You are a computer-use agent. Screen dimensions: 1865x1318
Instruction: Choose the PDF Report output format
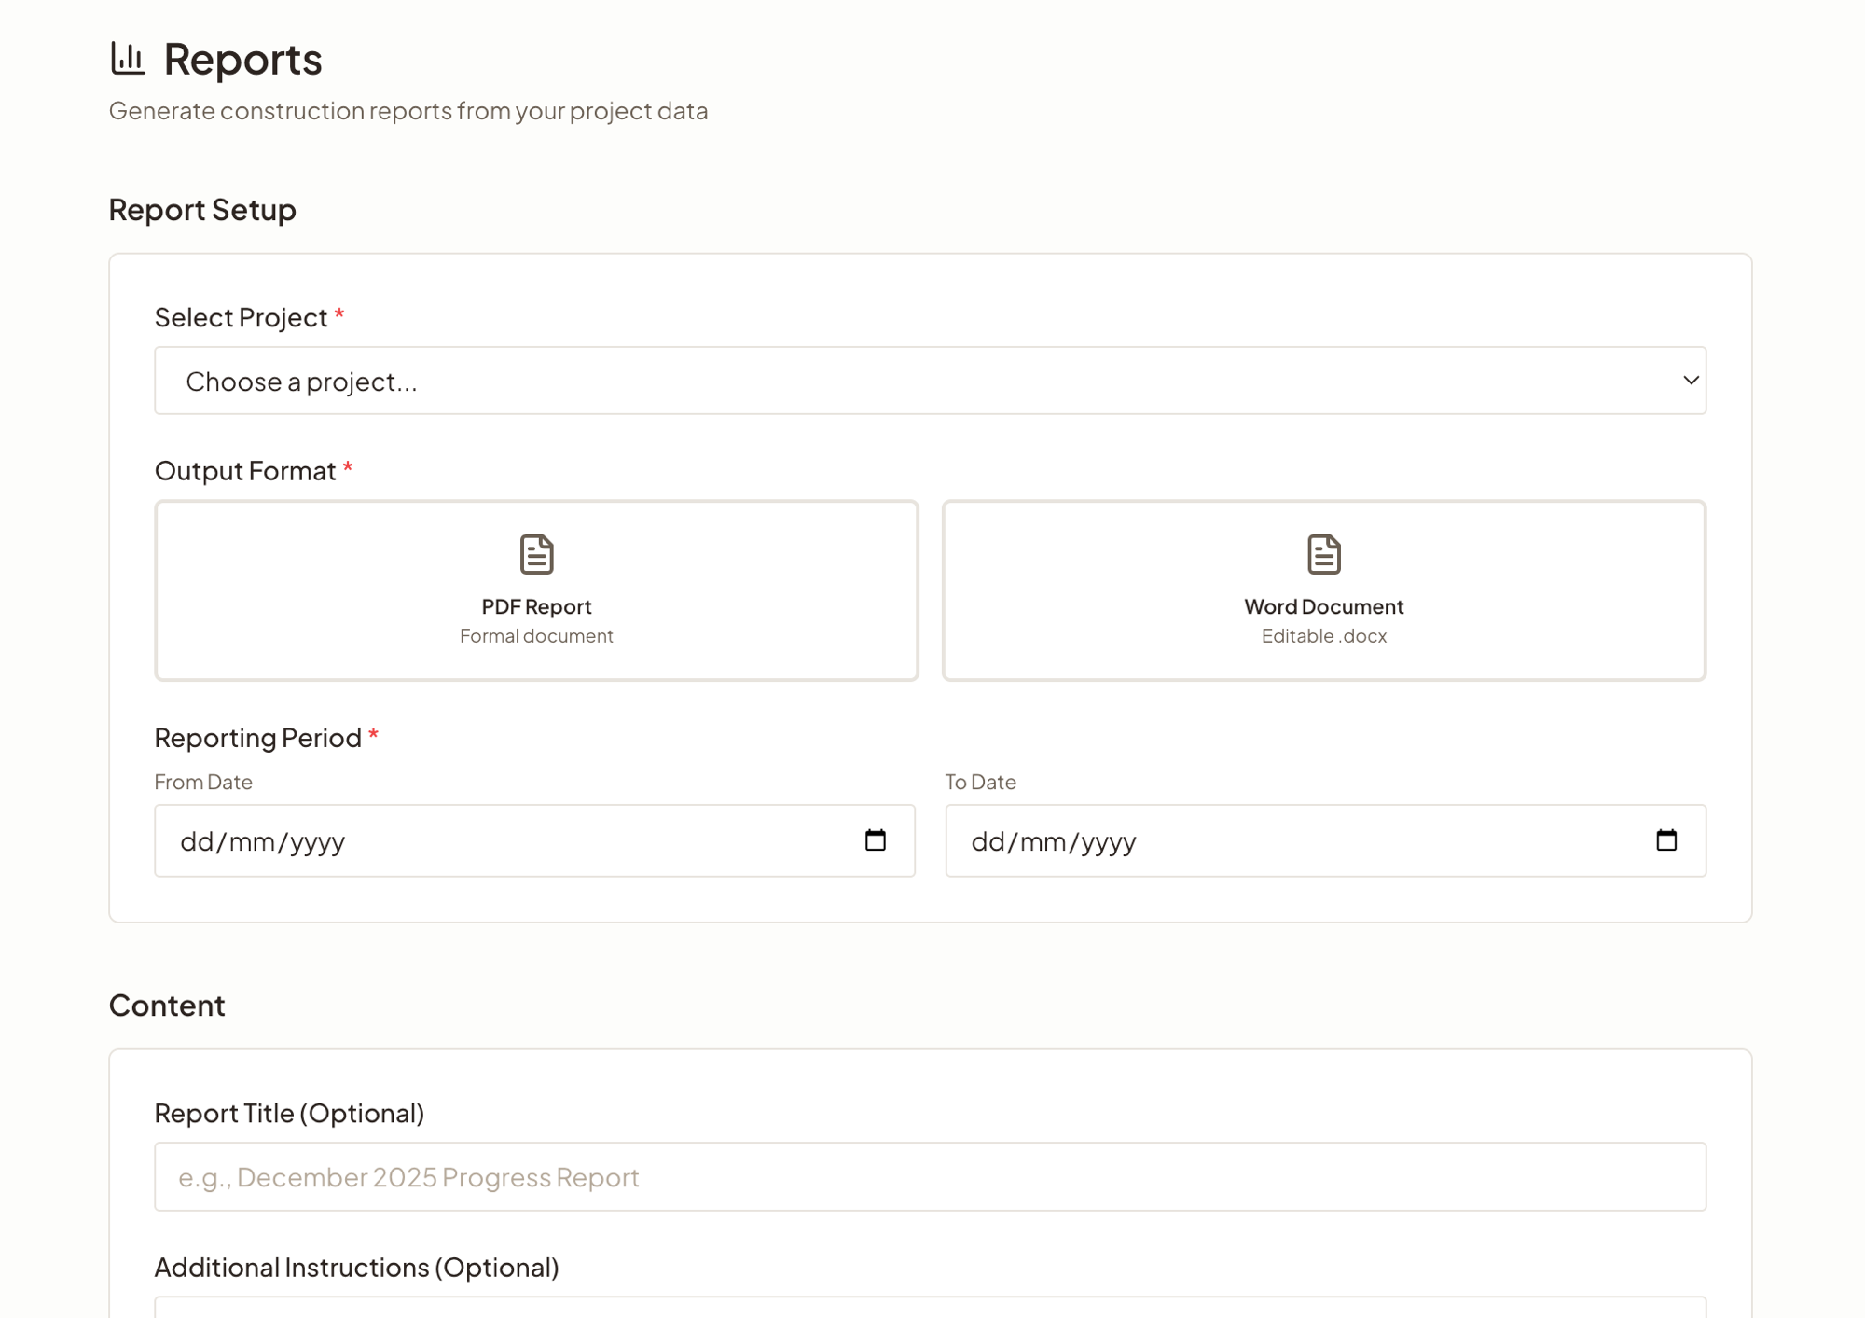point(536,590)
